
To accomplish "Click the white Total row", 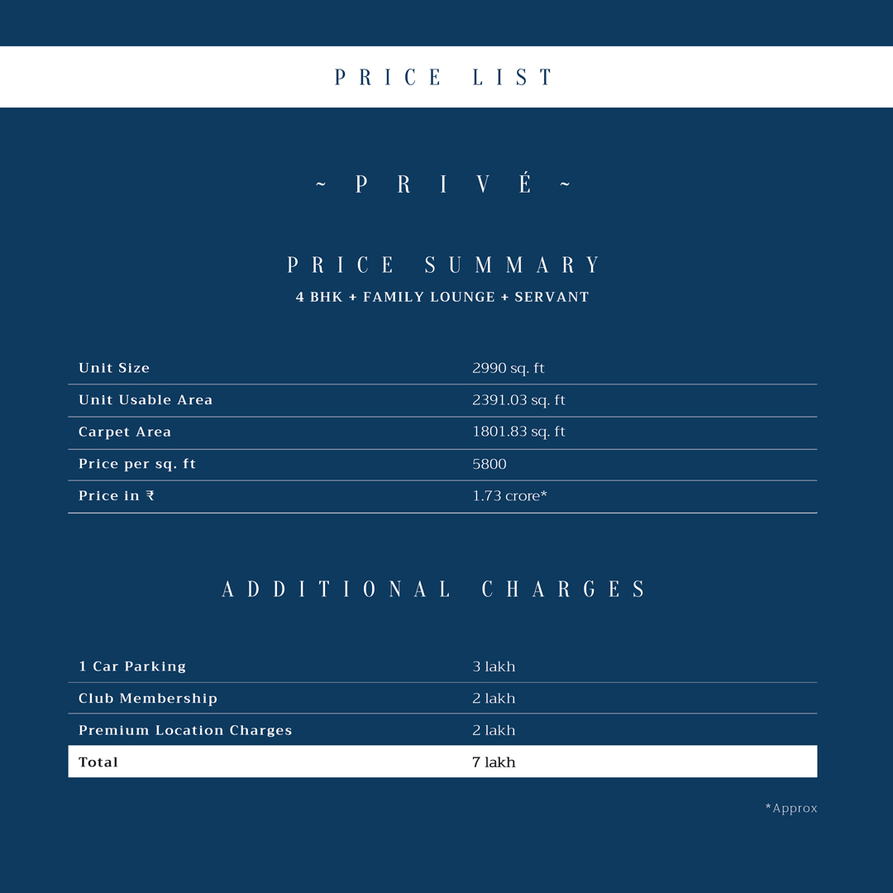I will click(x=442, y=762).
